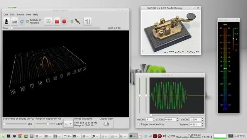Screen dimensions: 247x139
Task: Click the red round tray icon
Action: tap(159, 136)
